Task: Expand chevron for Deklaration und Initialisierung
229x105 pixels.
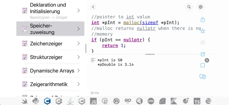Action: click(x=78, y=11)
